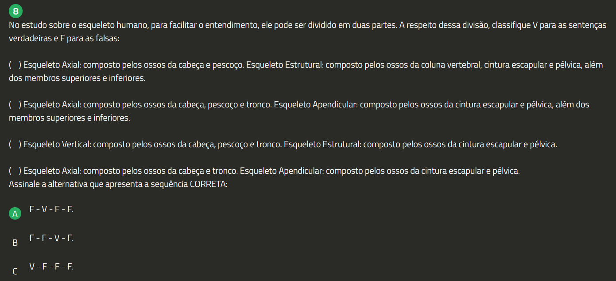Click blank parentheses before Esqueleto Vertical statement
Viewport: 616px width, 281px height.
(x=15, y=144)
